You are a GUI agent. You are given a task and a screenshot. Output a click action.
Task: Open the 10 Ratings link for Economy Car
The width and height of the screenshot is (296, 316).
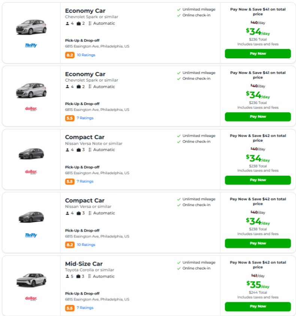[x=86, y=55]
